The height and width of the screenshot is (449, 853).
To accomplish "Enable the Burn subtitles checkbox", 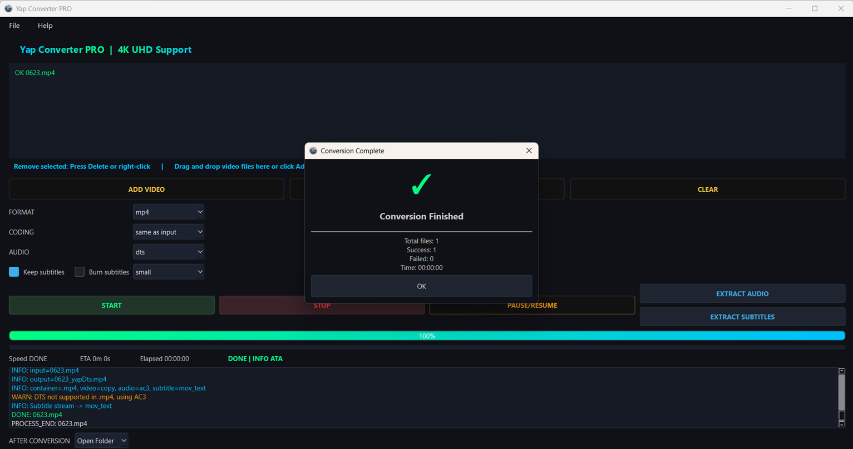I will 80,272.
